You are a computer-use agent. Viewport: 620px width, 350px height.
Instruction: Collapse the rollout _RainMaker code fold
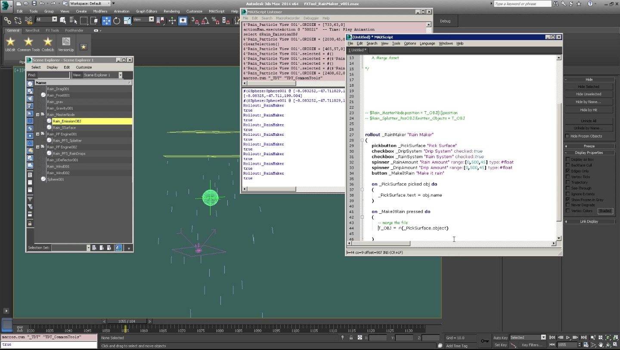point(362,140)
